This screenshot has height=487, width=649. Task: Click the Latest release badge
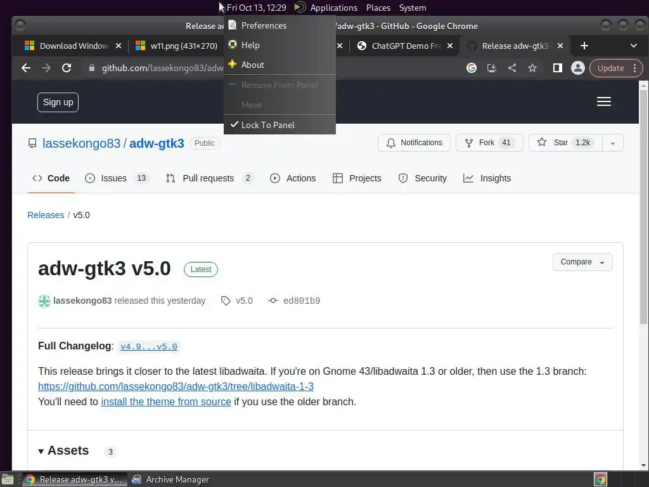point(201,269)
